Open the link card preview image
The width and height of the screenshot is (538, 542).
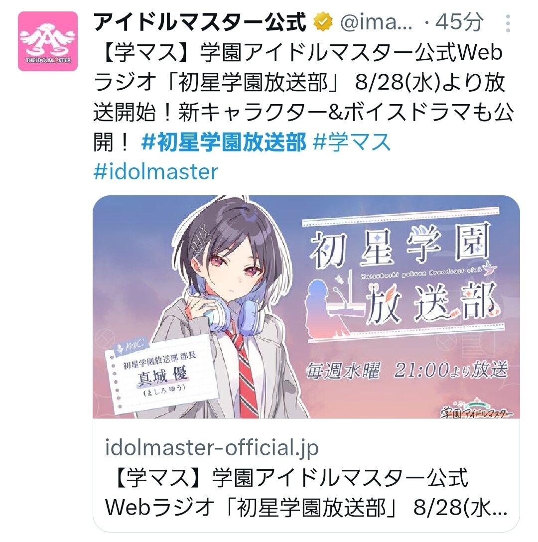[x=306, y=307]
